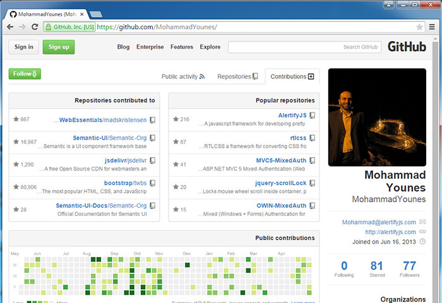Click the green Sign up button
Viewport: 442px width, 303px height.
(59, 47)
